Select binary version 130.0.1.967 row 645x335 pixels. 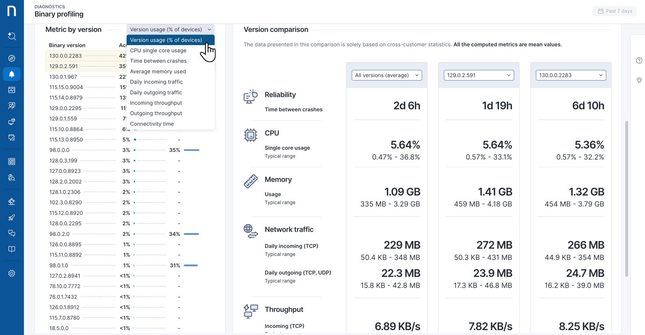pyautogui.click(x=63, y=77)
